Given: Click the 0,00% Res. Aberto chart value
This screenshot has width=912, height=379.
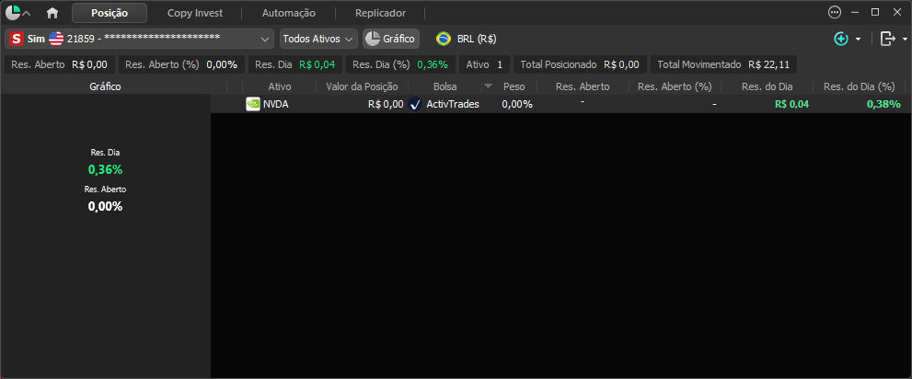Looking at the screenshot, I should [x=105, y=206].
